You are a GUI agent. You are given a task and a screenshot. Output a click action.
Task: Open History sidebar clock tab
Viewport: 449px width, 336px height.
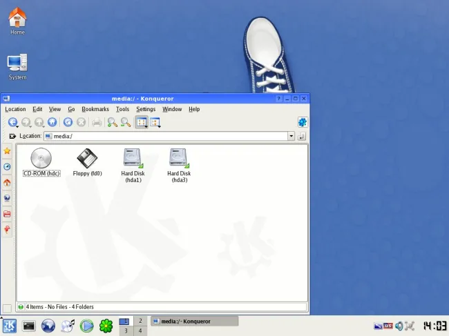(7, 167)
